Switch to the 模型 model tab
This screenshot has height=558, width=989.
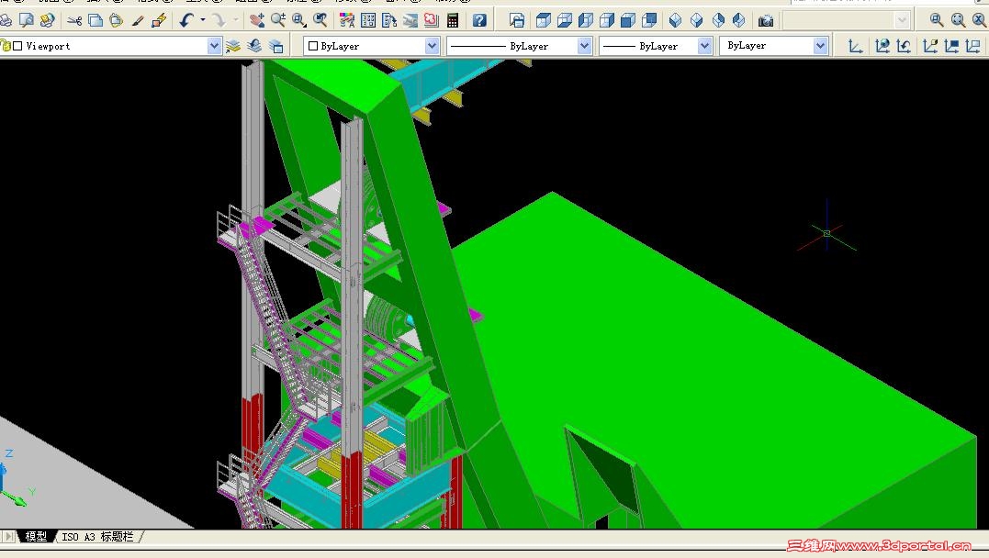tap(35, 537)
